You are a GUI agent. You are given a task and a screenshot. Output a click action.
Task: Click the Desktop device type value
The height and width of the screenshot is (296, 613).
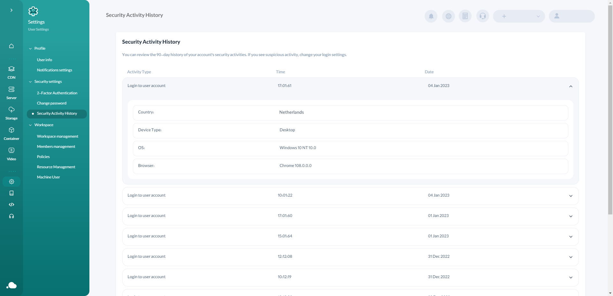287,130
